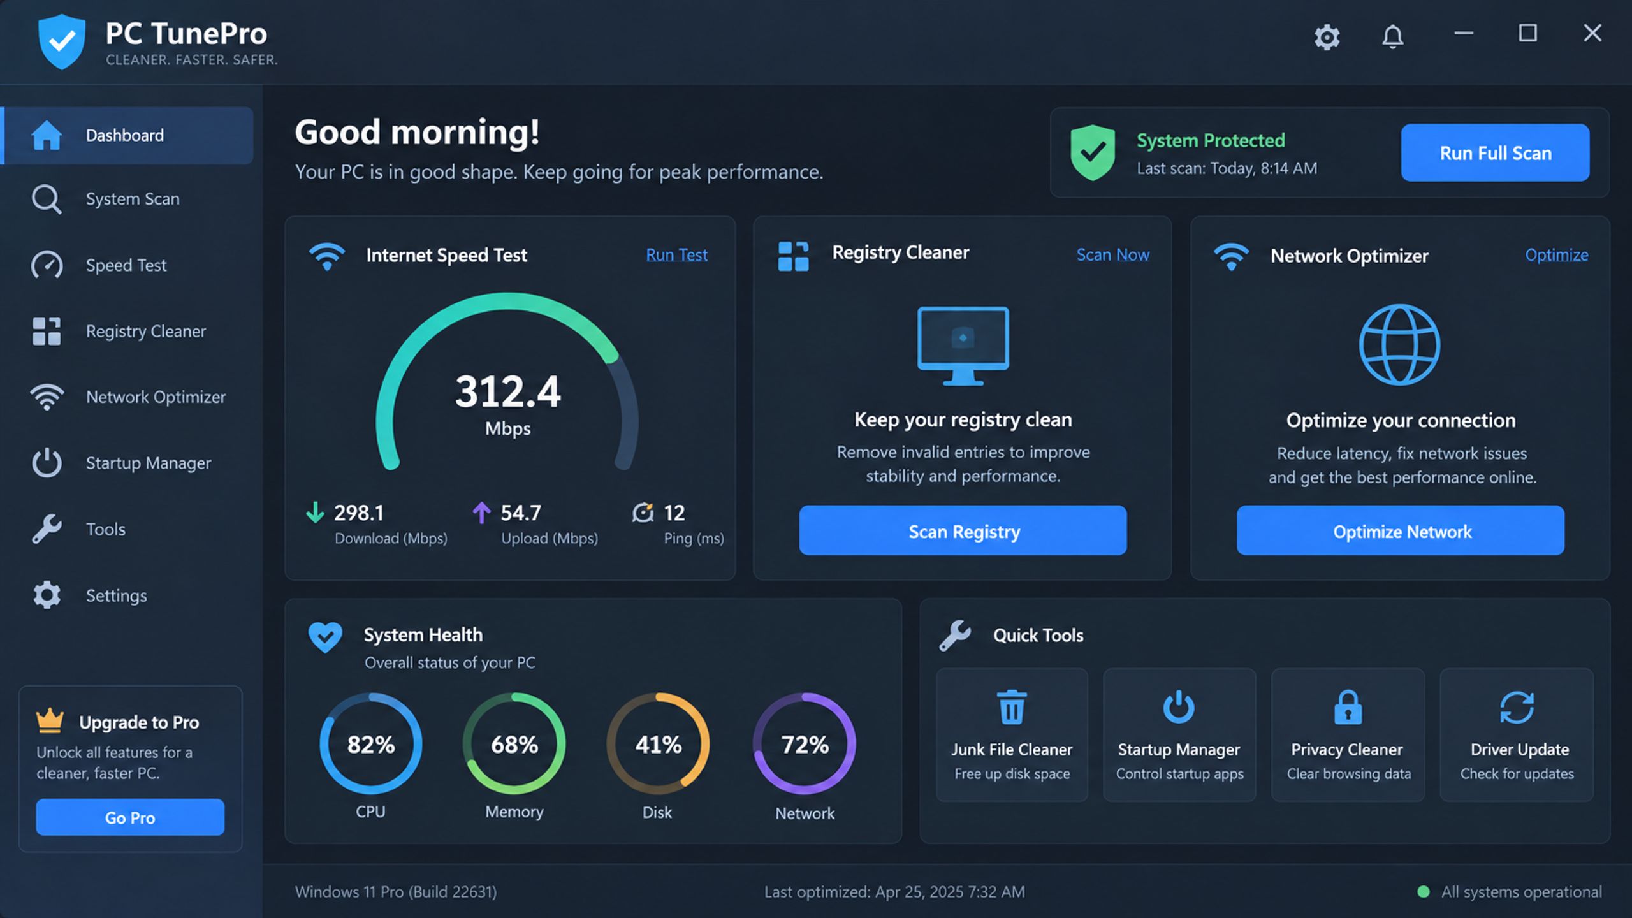The height and width of the screenshot is (918, 1632).
Task: Click the globe icon in Network Optimizer
Action: pos(1399,344)
